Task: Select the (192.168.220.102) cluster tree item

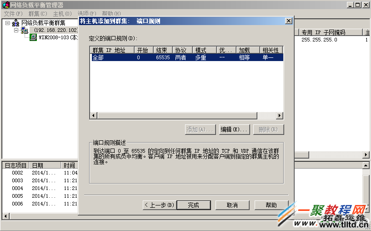Action: [x=55, y=30]
